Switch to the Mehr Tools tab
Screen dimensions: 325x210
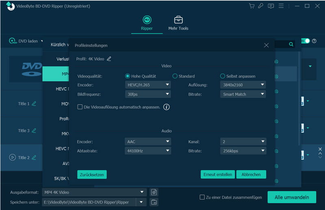click(178, 23)
